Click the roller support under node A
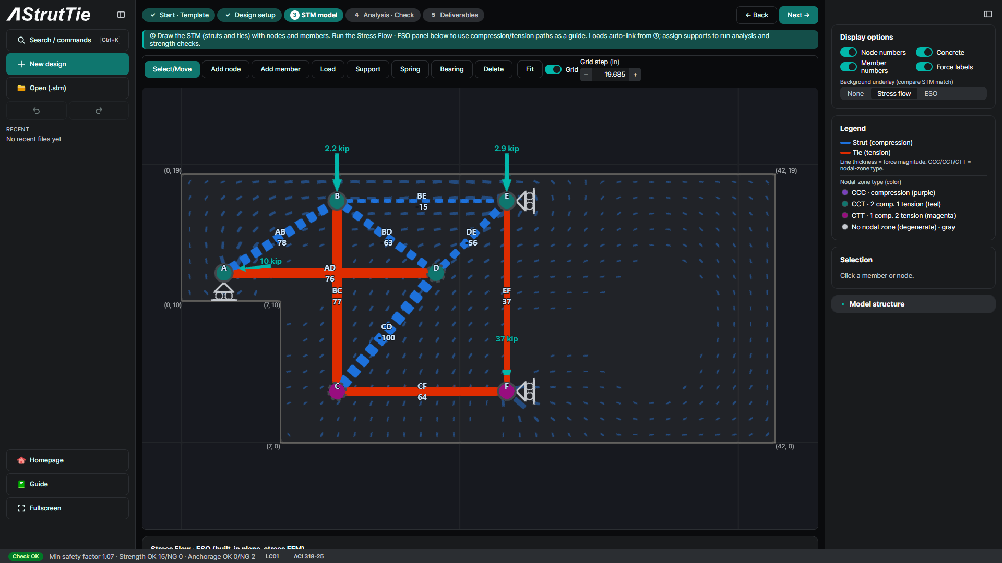This screenshot has width=1002, height=563. pos(224,292)
